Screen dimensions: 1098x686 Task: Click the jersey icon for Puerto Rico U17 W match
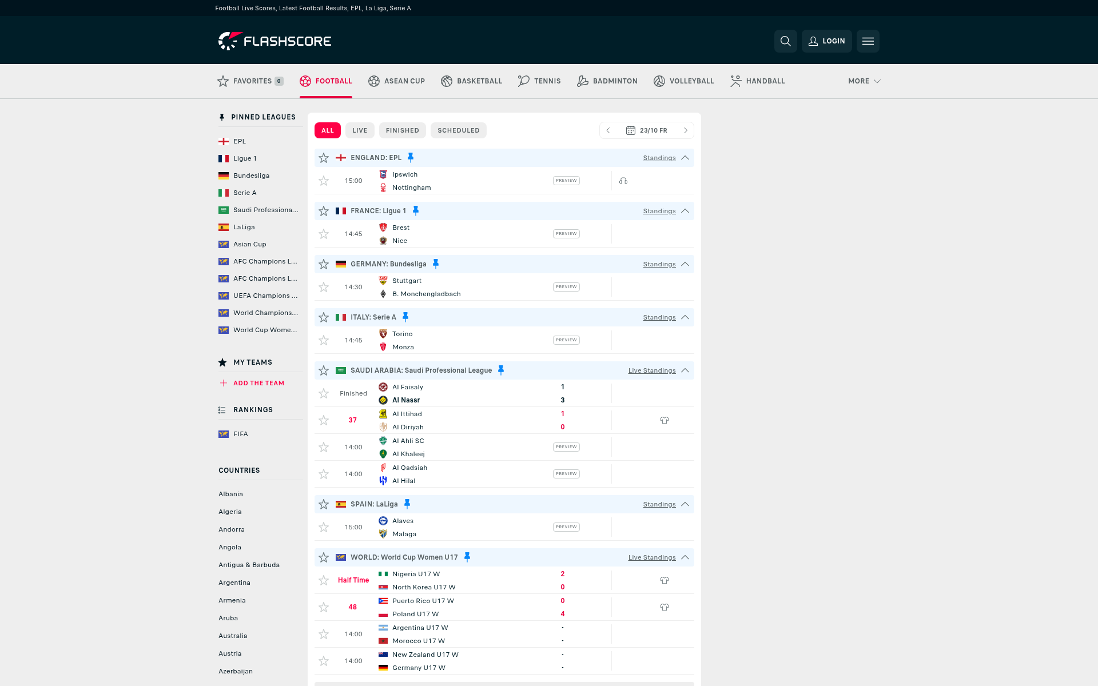(665, 607)
